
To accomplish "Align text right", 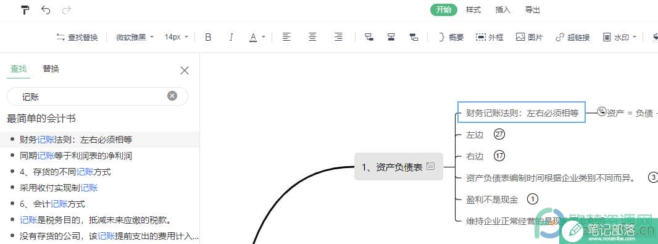I will (338, 37).
